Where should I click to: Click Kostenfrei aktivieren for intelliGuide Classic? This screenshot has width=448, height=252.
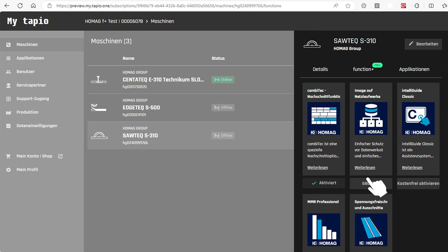(418, 183)
